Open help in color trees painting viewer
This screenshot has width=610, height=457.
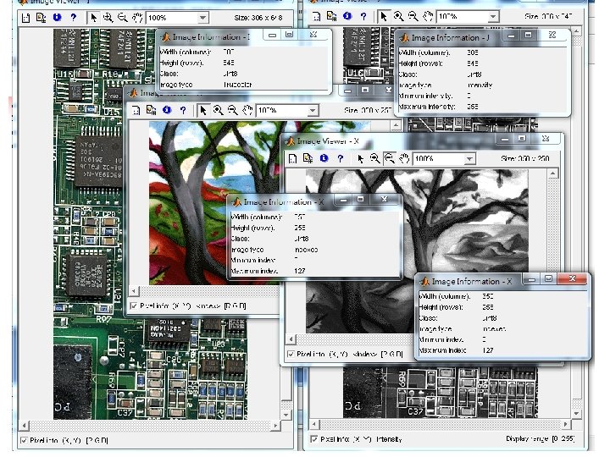coord(183,110)
